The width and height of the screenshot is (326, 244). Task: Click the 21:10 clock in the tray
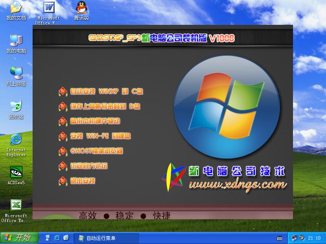coord(314,238)
